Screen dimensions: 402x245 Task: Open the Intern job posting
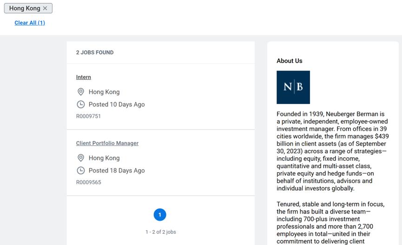pyautogui.click(x=84, y=77)
